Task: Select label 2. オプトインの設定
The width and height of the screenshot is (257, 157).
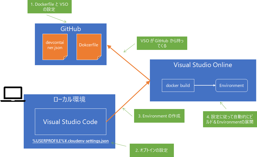Action: coord(152,150)
